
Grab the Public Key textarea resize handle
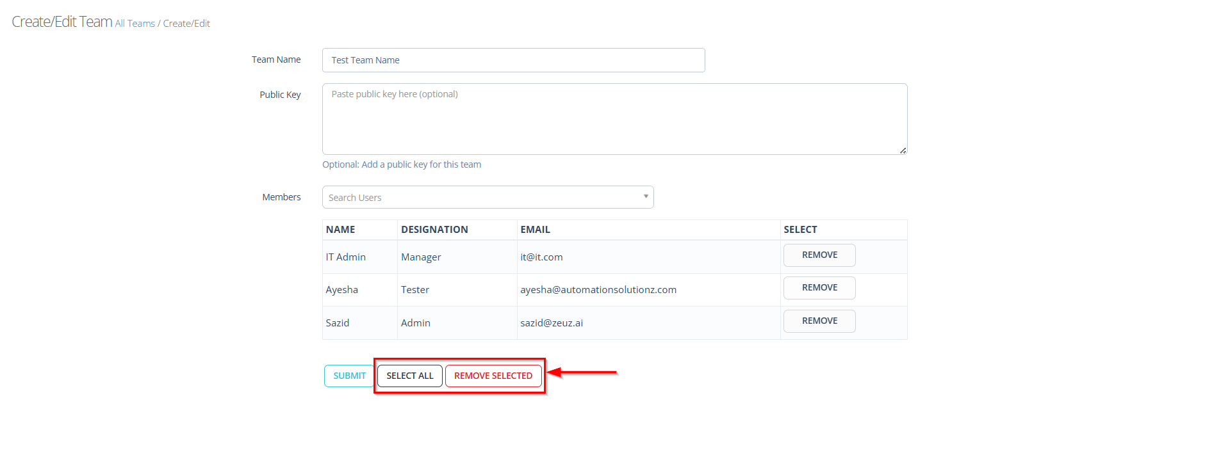pos(903,150)
